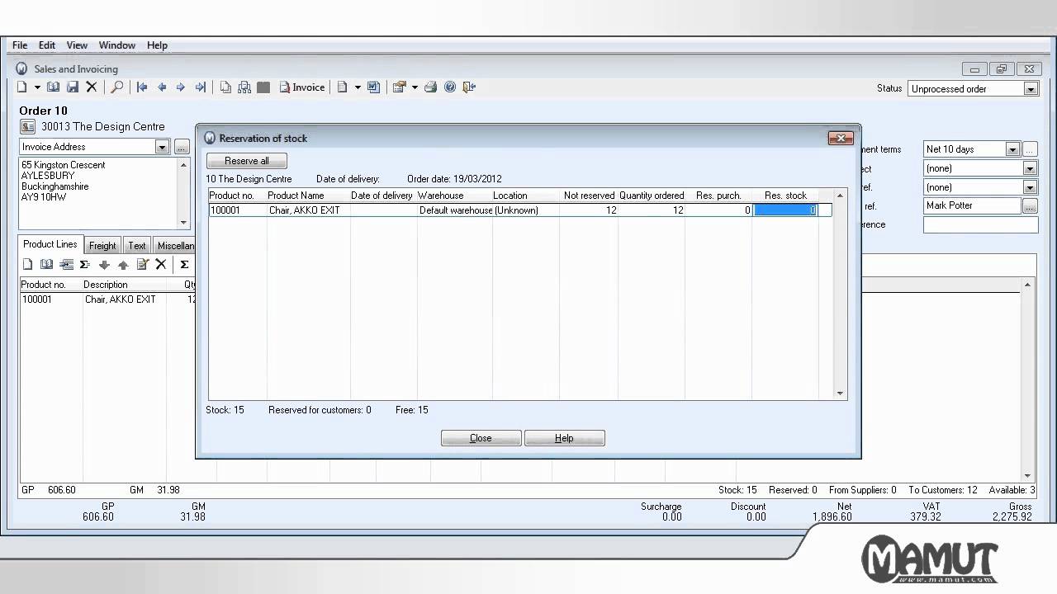Open the File menu
The width and height of the screenshot is (1057, 594).
(x=20, y=45)
